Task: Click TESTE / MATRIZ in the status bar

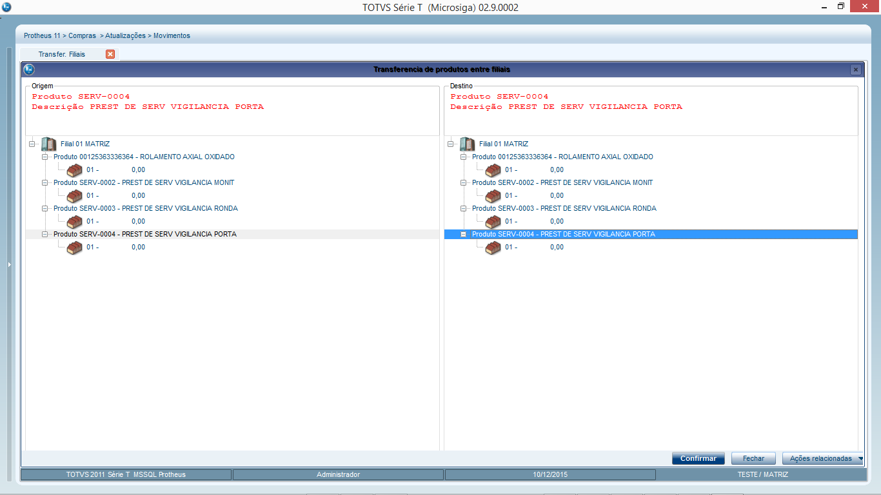Action: coord(762,474)
